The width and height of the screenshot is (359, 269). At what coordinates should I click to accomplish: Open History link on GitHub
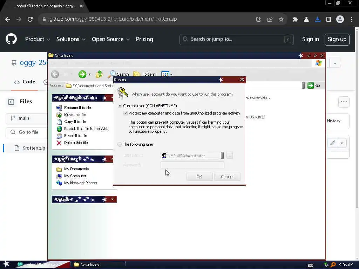(333, 121)
